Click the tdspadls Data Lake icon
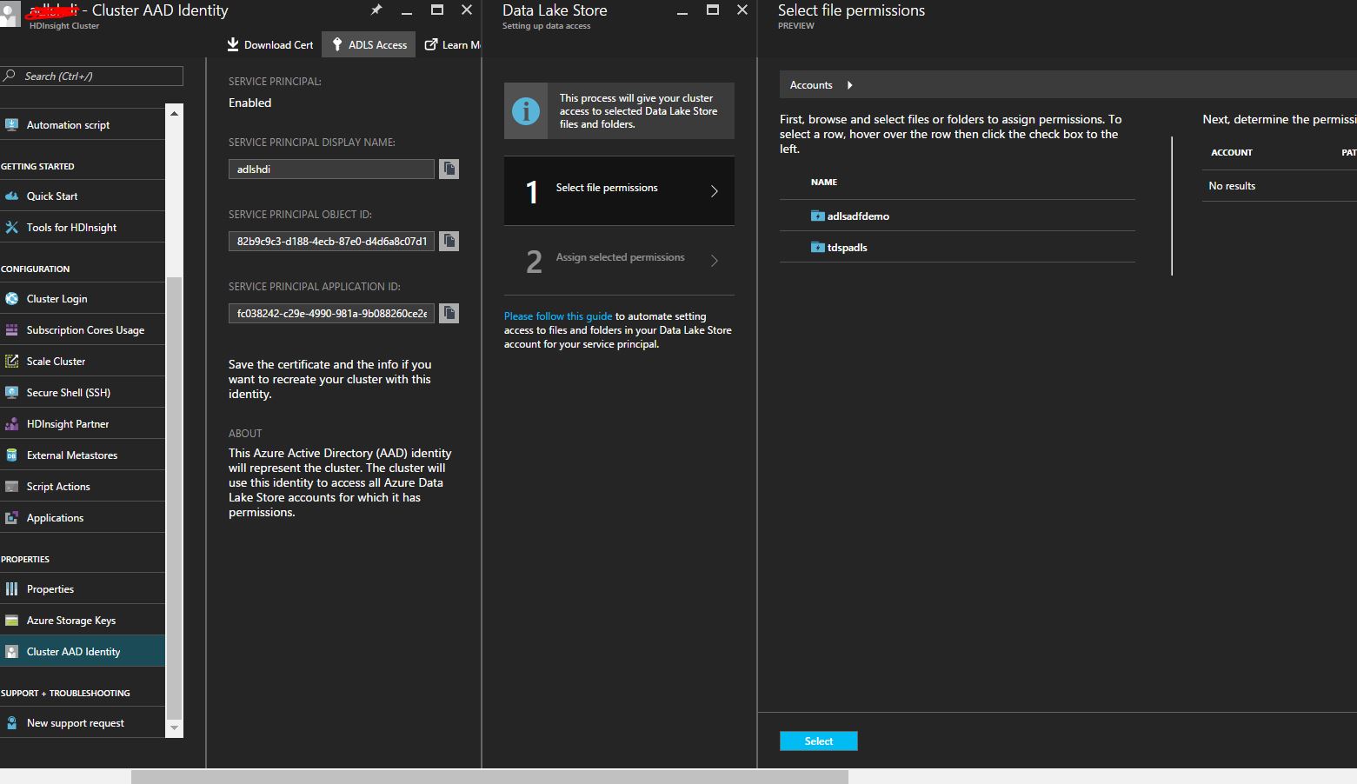Viewport: 1357px width, 784px height. pos(817,247)
